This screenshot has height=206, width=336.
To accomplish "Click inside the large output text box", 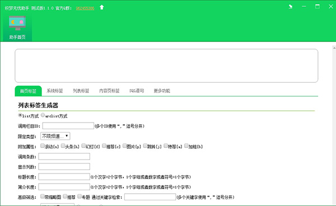I will point(166,65).
